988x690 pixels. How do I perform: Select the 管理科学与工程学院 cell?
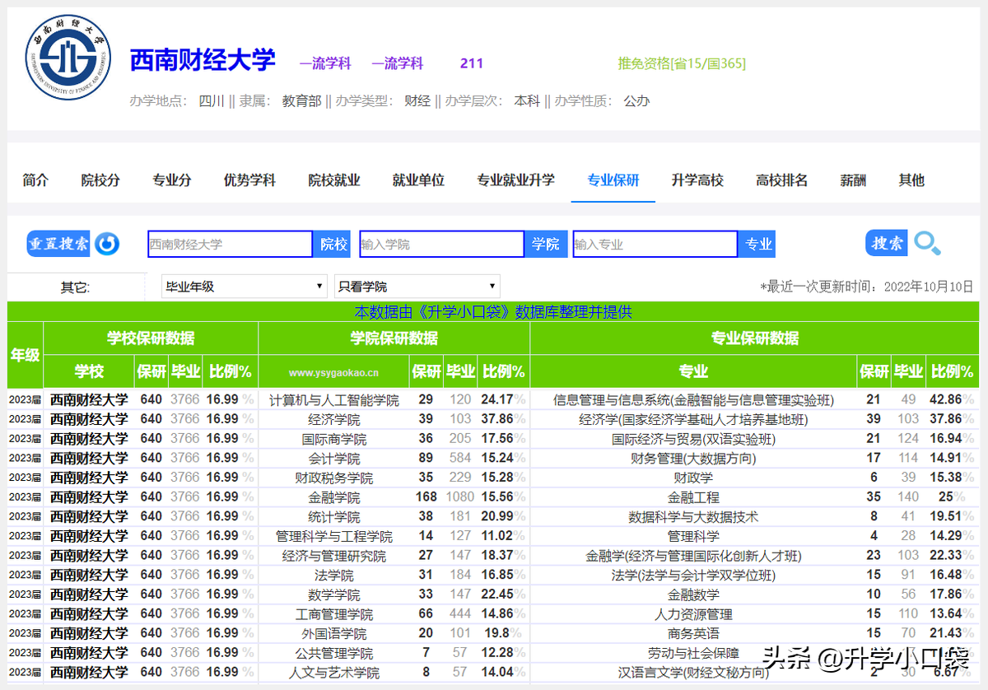[334, 536]
